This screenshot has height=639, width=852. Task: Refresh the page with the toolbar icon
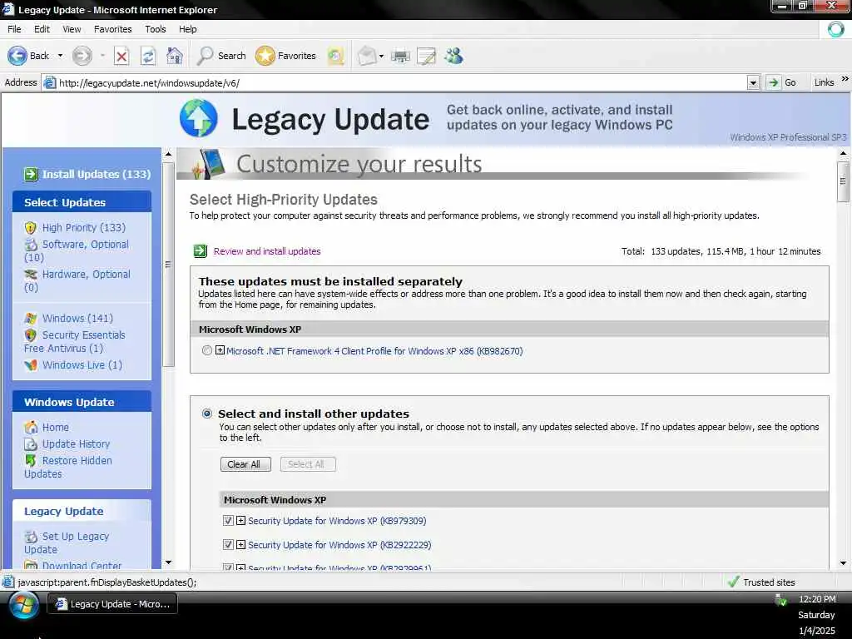tap(148, 56)
